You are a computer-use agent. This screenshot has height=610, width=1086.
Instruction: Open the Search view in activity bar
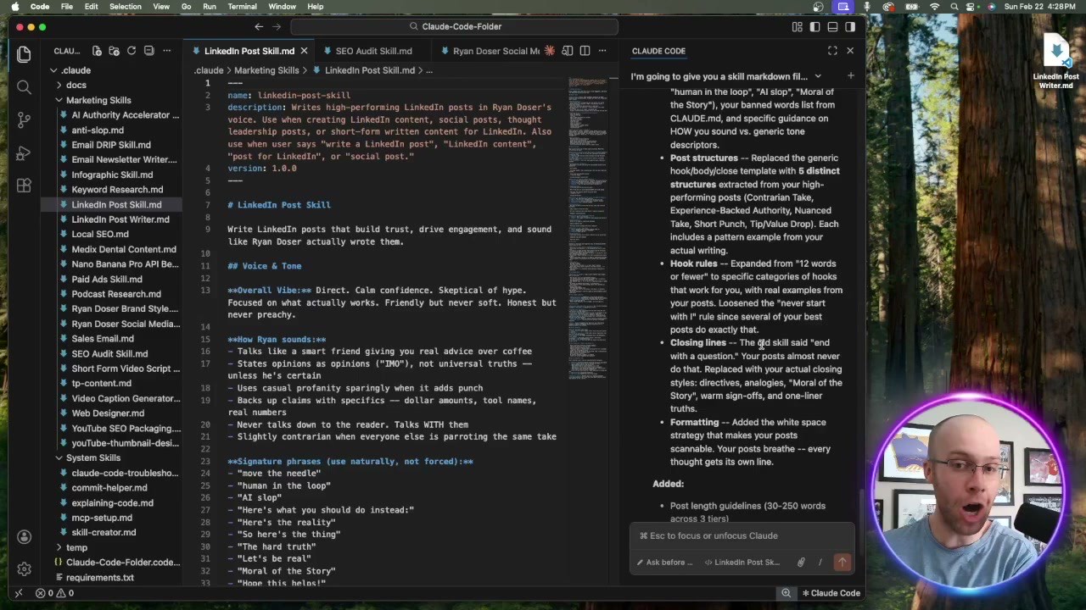tap(24, 87)
